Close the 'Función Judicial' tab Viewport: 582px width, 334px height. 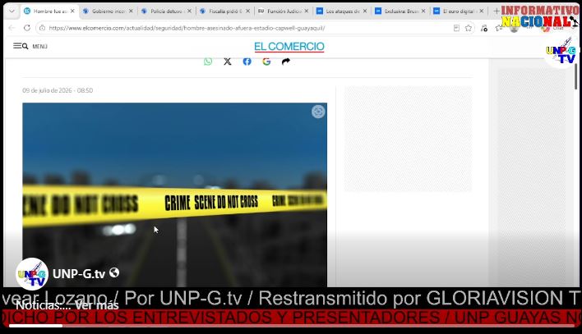307,11
